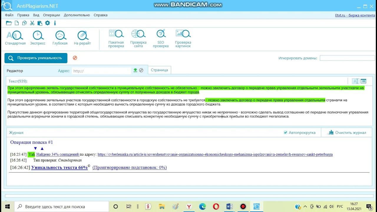Open the Etxt.ru биржа контента link
Viewport: 377px width, 212px height.
tap(355, 15)
